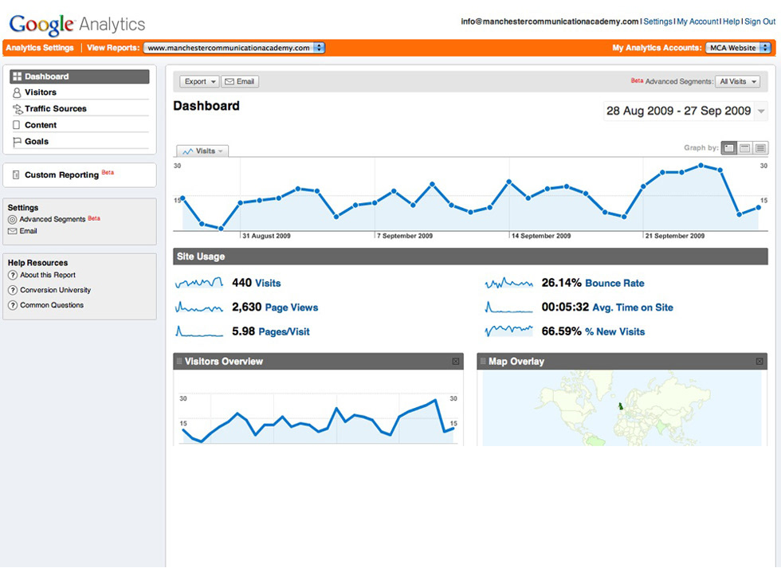Viewport: 781px width, 568px height.
Task: Click the Content page icon
Action: pos(17,125)
